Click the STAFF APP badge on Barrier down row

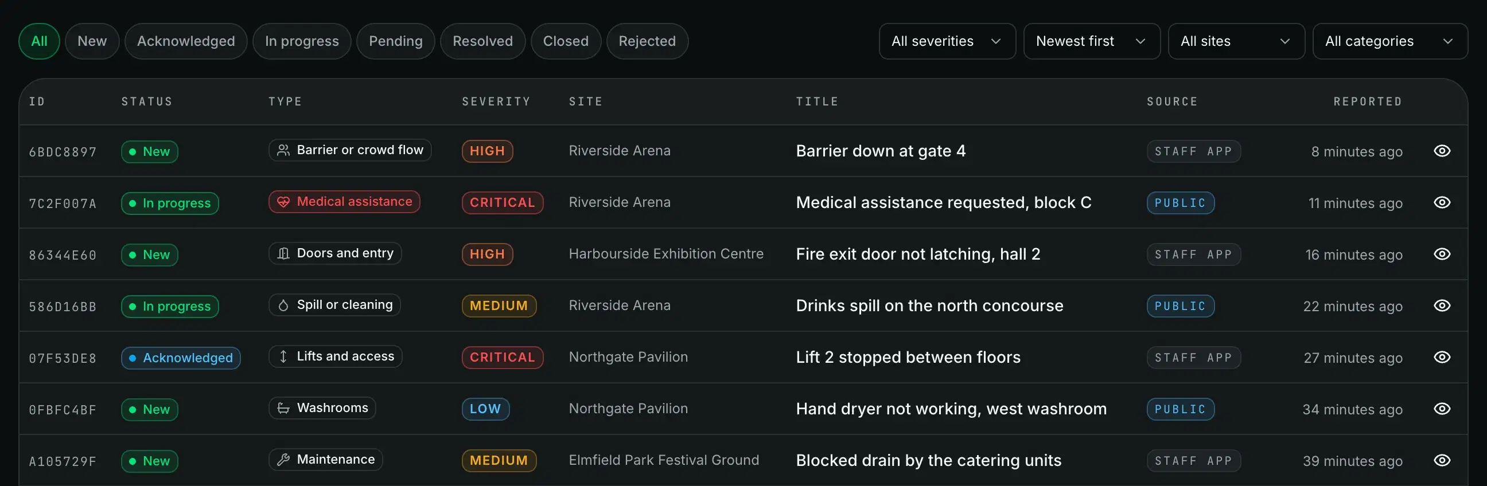[1193, 151]
